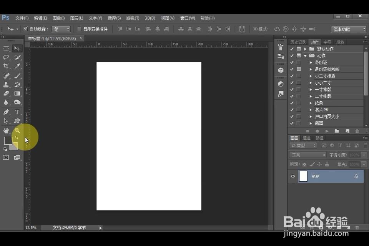Toggle Quick Mask mode icon
Screen dimensions: 369x246
(6, 157)
